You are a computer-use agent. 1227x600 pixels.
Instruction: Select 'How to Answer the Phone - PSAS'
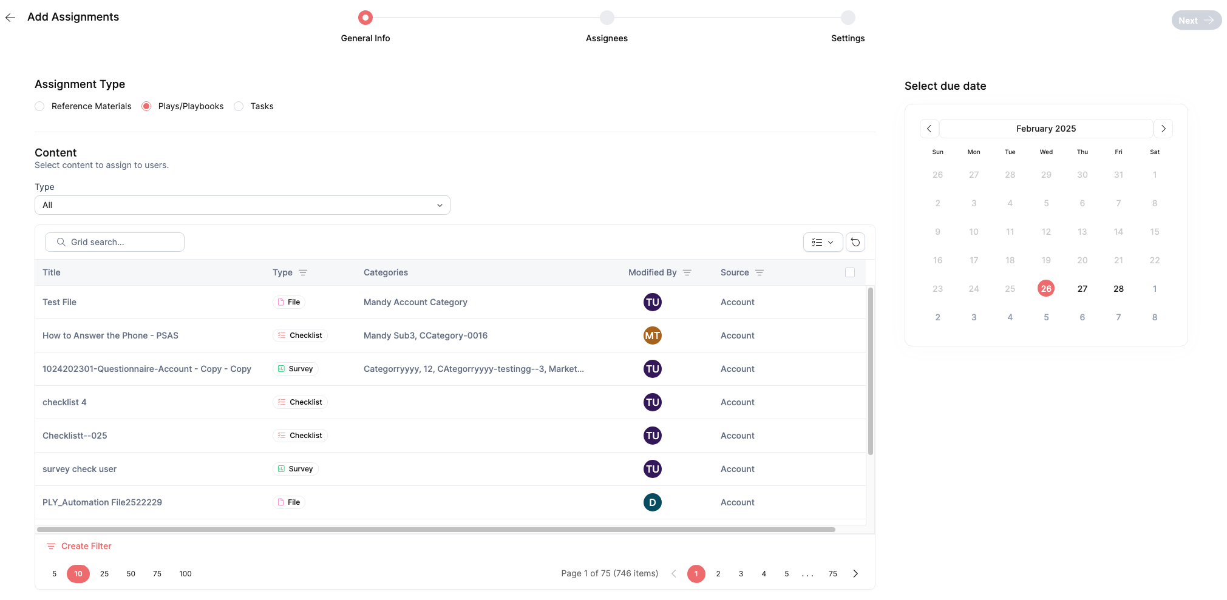pyautogui.click(x=450, y=335)
